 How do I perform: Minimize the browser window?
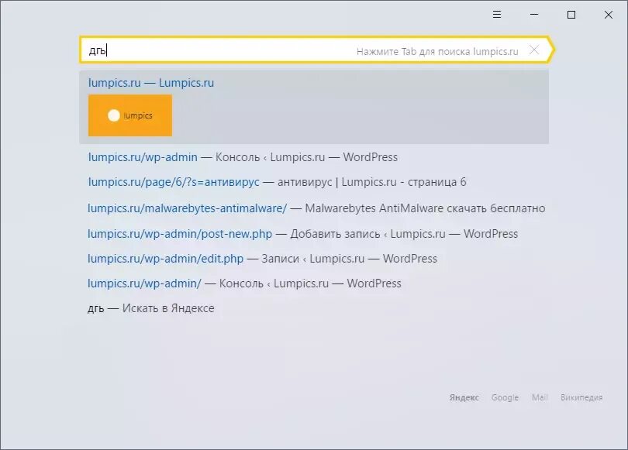(534, 15)
